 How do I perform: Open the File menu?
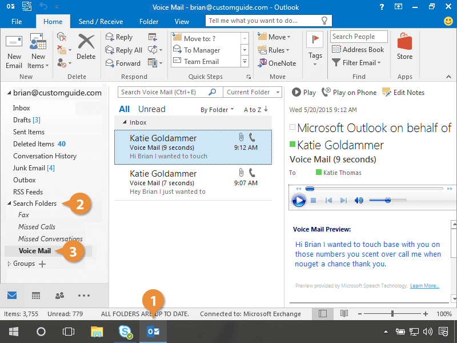17,22
